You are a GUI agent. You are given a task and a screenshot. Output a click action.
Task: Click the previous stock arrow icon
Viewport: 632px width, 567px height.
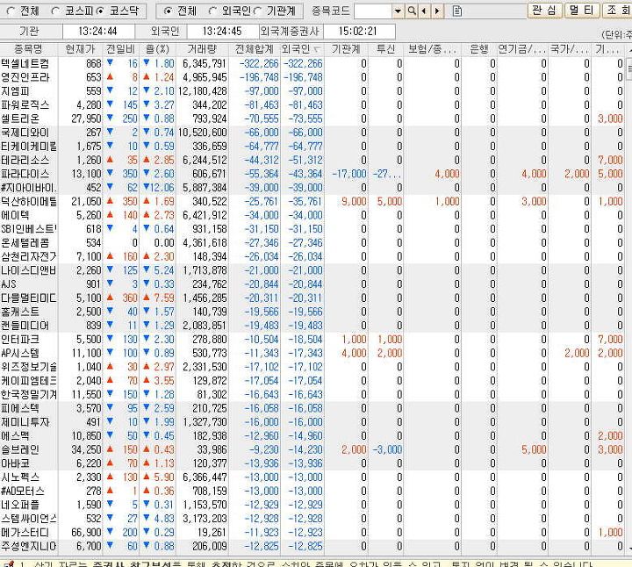click(424, 11)
